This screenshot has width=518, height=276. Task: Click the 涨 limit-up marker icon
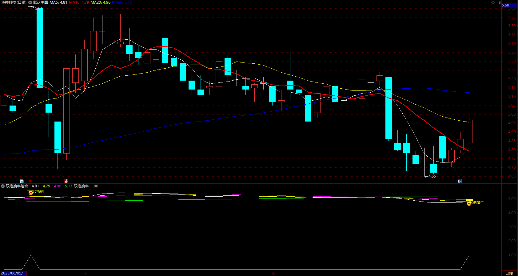coord(66,181)
